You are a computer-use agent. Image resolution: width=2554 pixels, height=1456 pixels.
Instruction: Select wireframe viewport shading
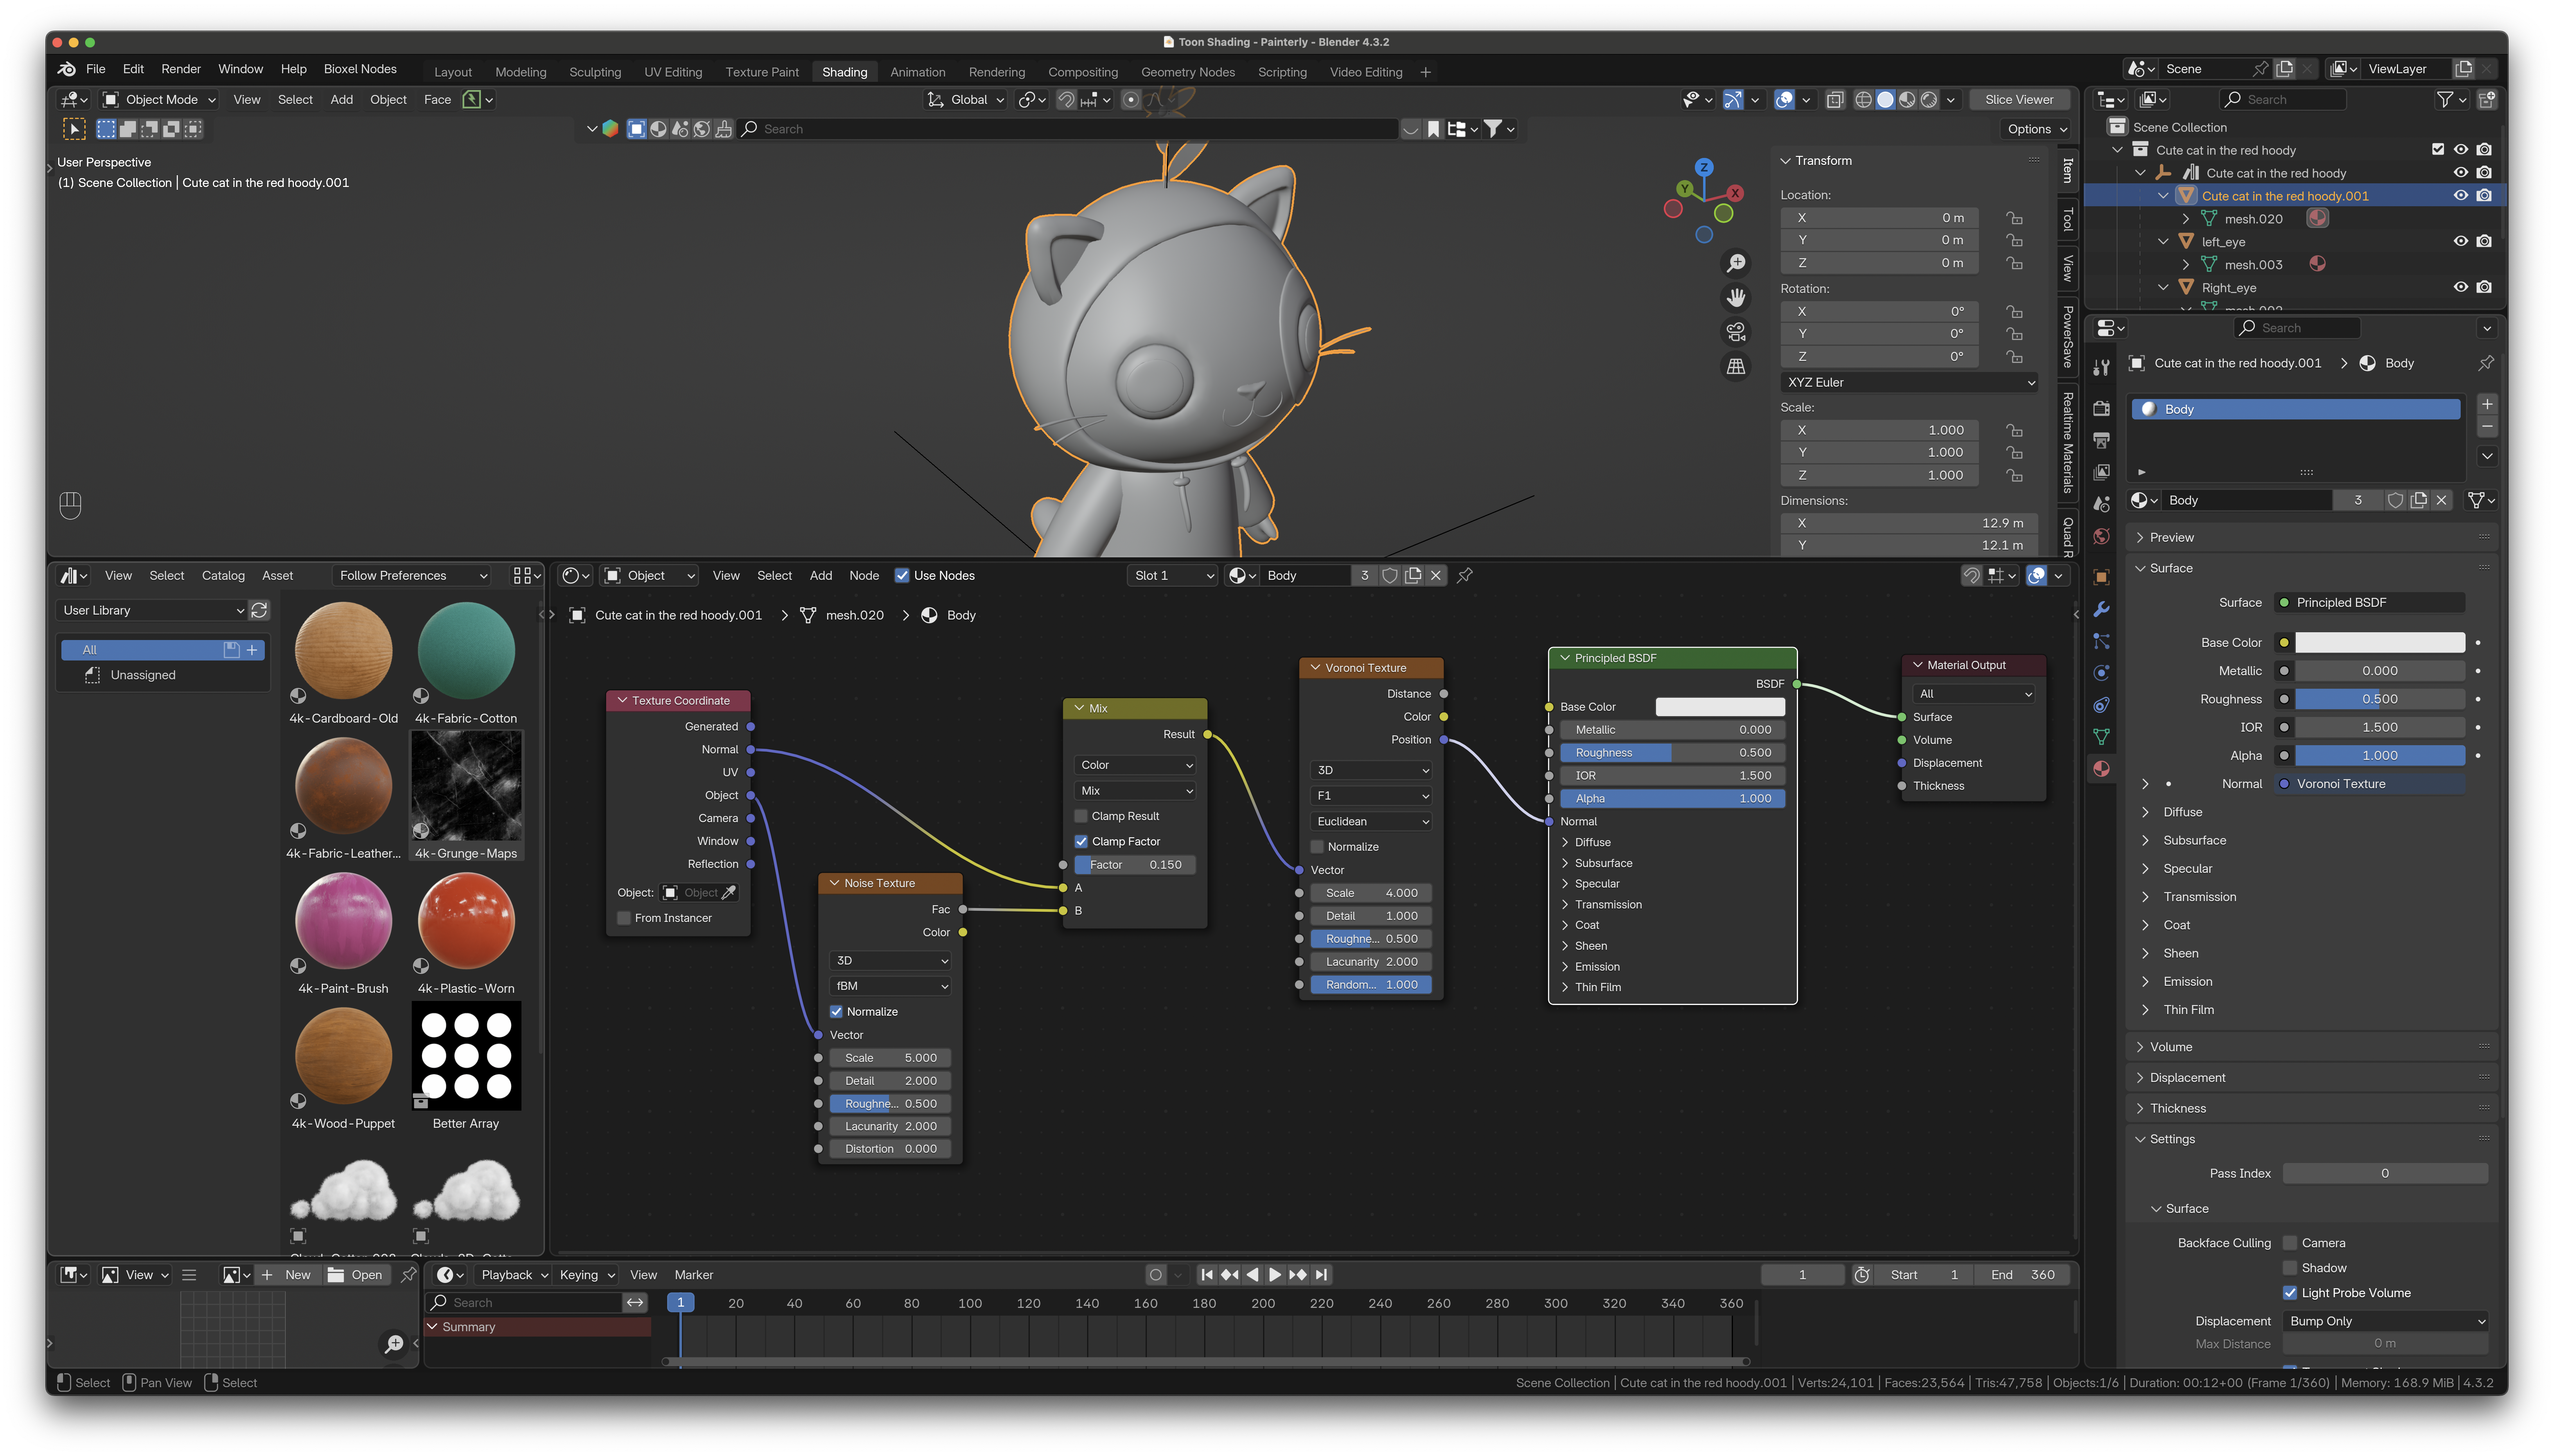click(1863, 100)
